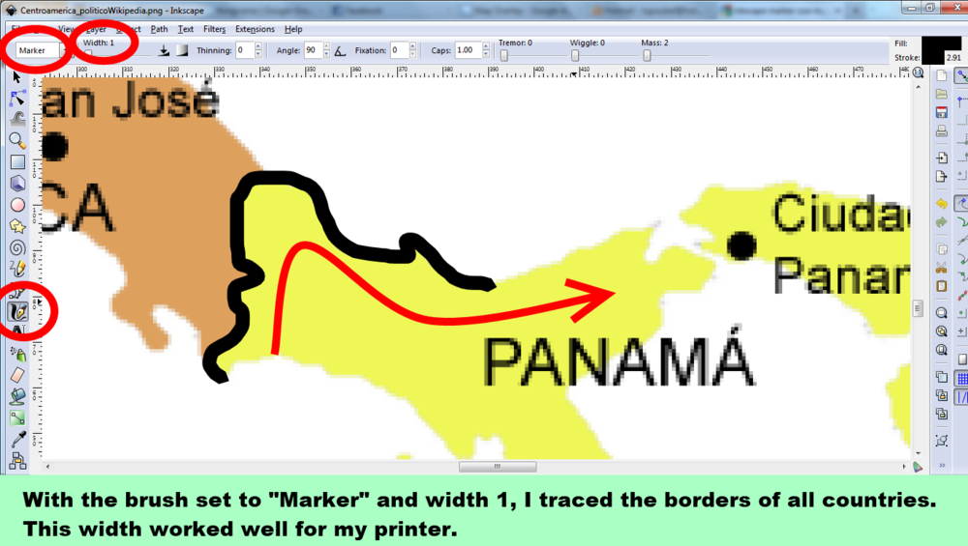Select the Node edit tool

[17, 98]
